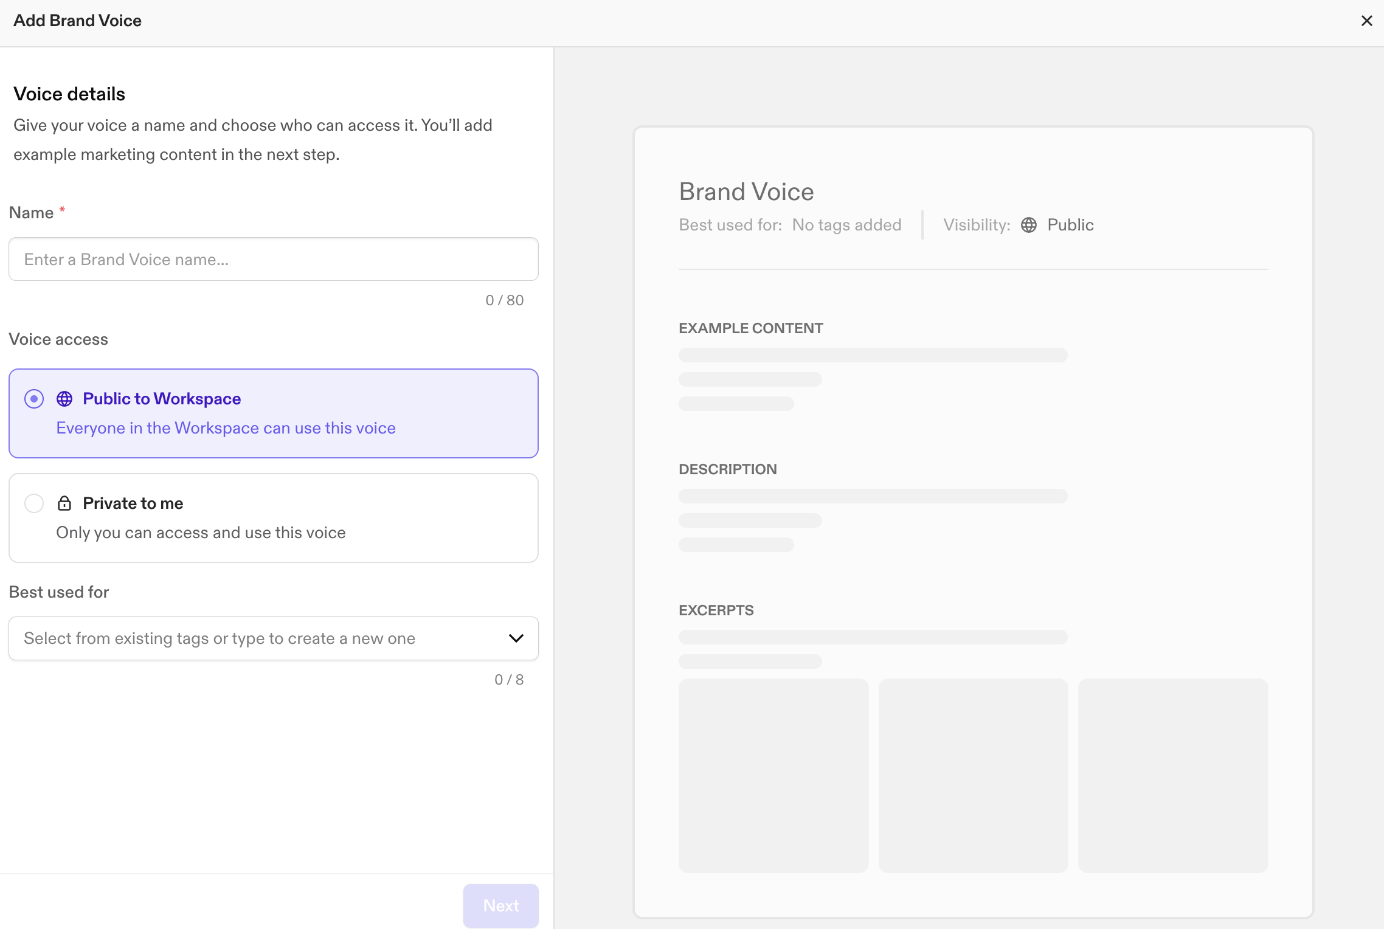Click the lock icon beside Private to me

(x=64, y=503)
